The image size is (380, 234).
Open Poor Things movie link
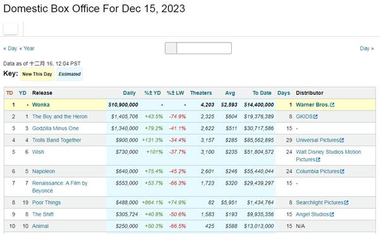pyautogui.click(x=46, y=202)
